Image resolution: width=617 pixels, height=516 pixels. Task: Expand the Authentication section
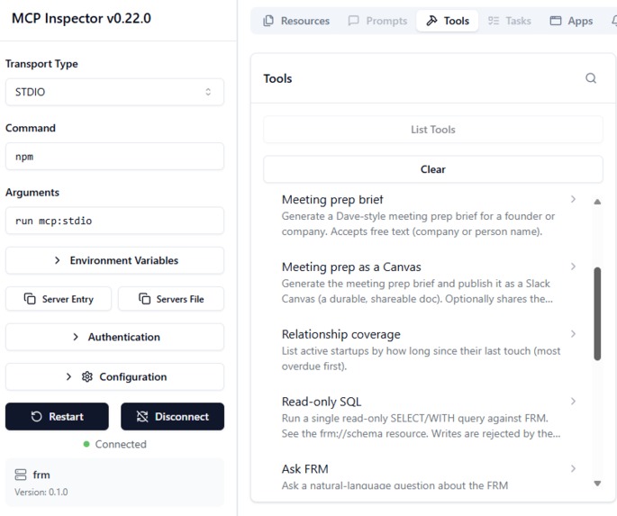tap(114, 337)
